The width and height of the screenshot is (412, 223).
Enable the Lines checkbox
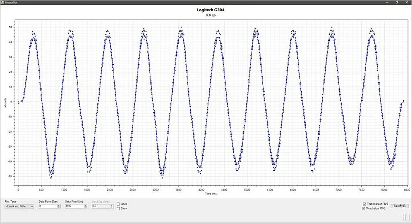point(118,204)
